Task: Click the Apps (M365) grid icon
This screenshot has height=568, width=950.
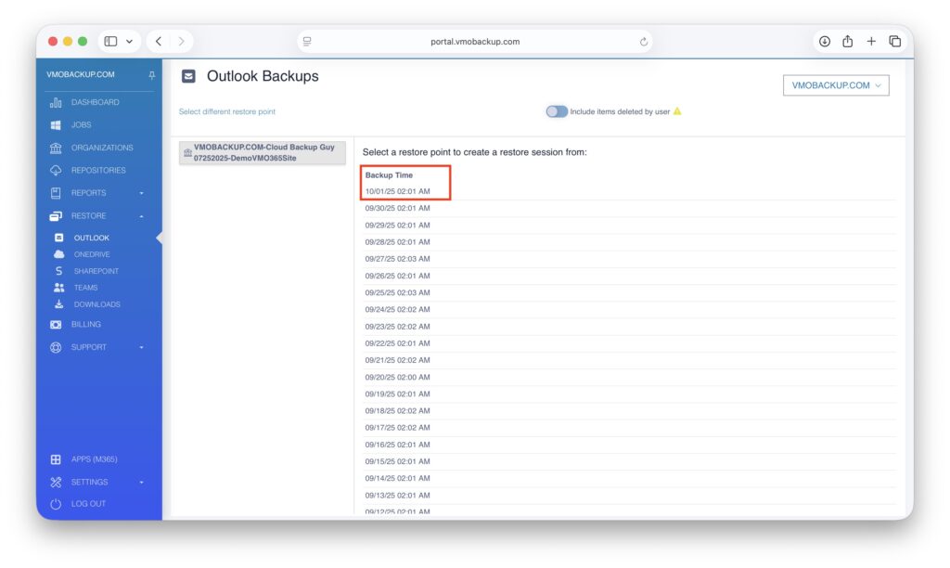Action: coord(56,459)
